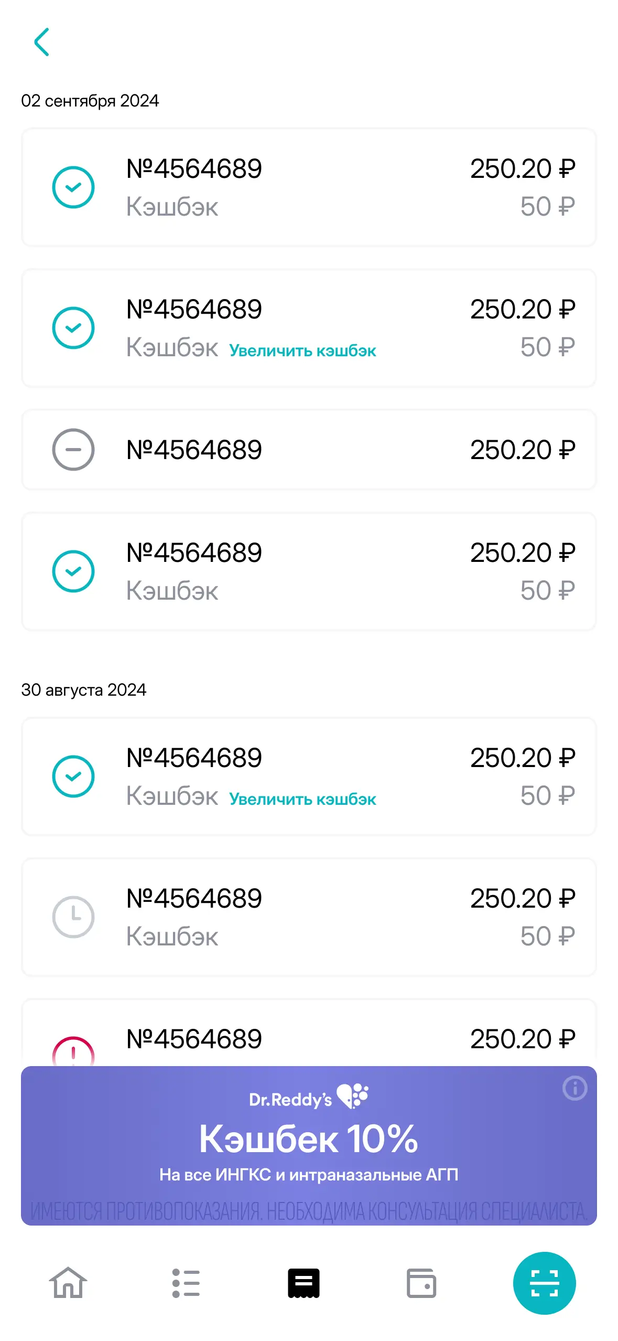Tap the red exclamation error status icon

tap(73, 1052)
